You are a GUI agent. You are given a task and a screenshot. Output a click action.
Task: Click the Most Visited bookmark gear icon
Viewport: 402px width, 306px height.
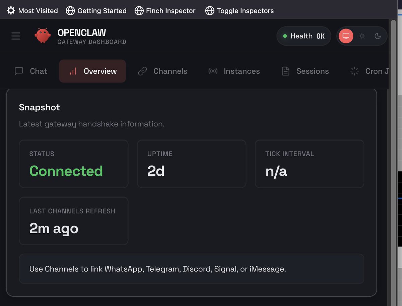11,11
